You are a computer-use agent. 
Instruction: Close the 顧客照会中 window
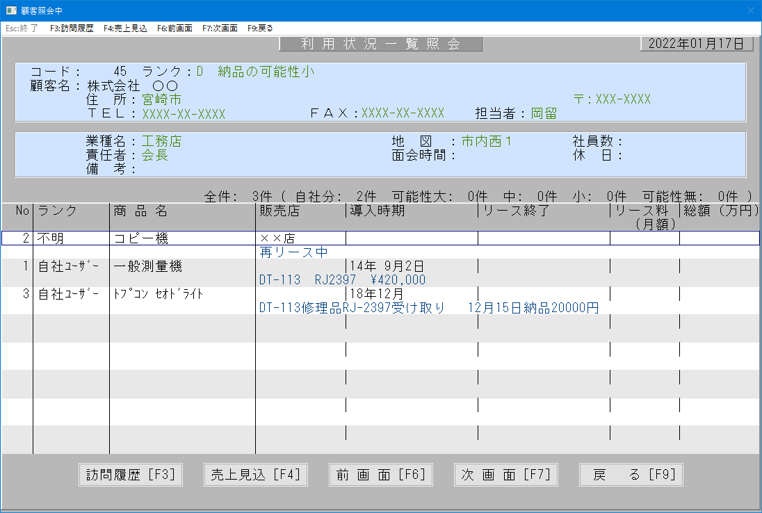click(750, 10)
